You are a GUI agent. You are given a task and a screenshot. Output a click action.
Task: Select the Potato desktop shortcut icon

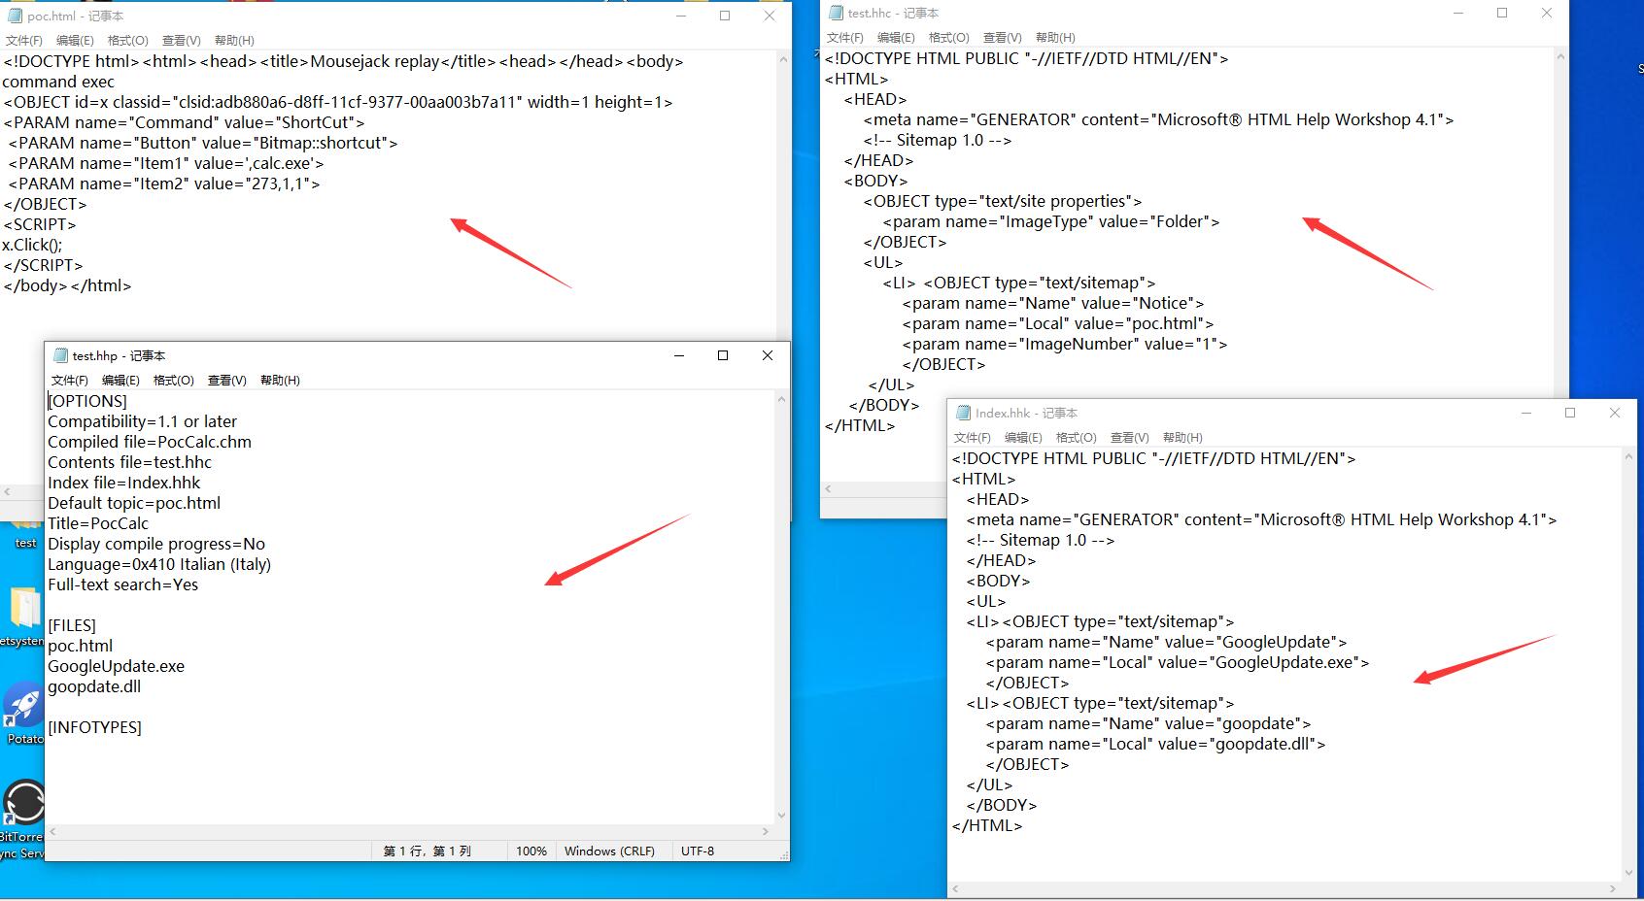click(x=21, y=705)
